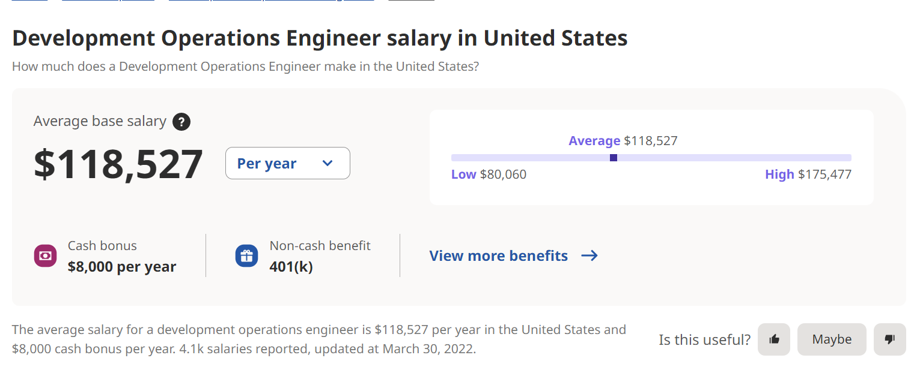Click the Low $80,060 salary label
This screenshot has height=367, width=911.
(489, 175)
